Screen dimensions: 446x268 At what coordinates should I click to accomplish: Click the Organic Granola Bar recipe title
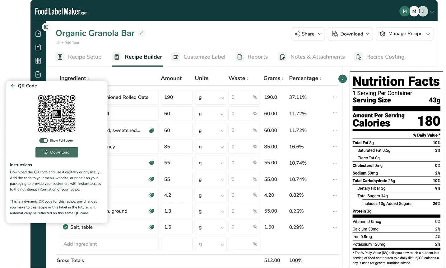[95, 33]
